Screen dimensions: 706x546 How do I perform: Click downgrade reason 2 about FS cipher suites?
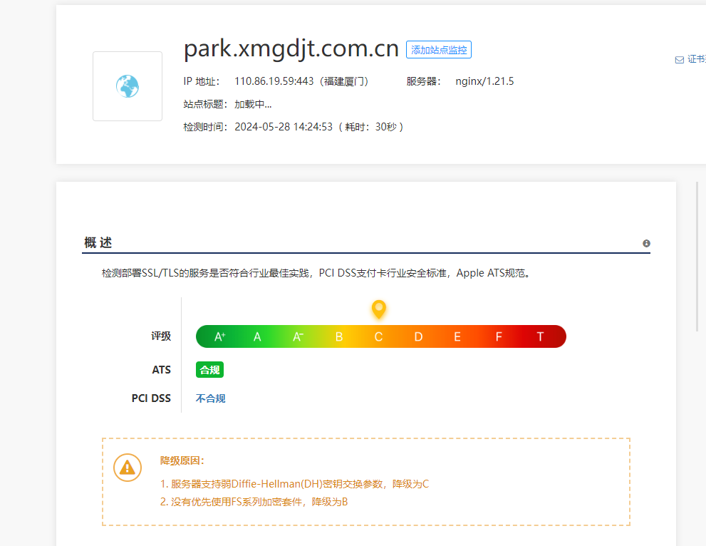254,502
